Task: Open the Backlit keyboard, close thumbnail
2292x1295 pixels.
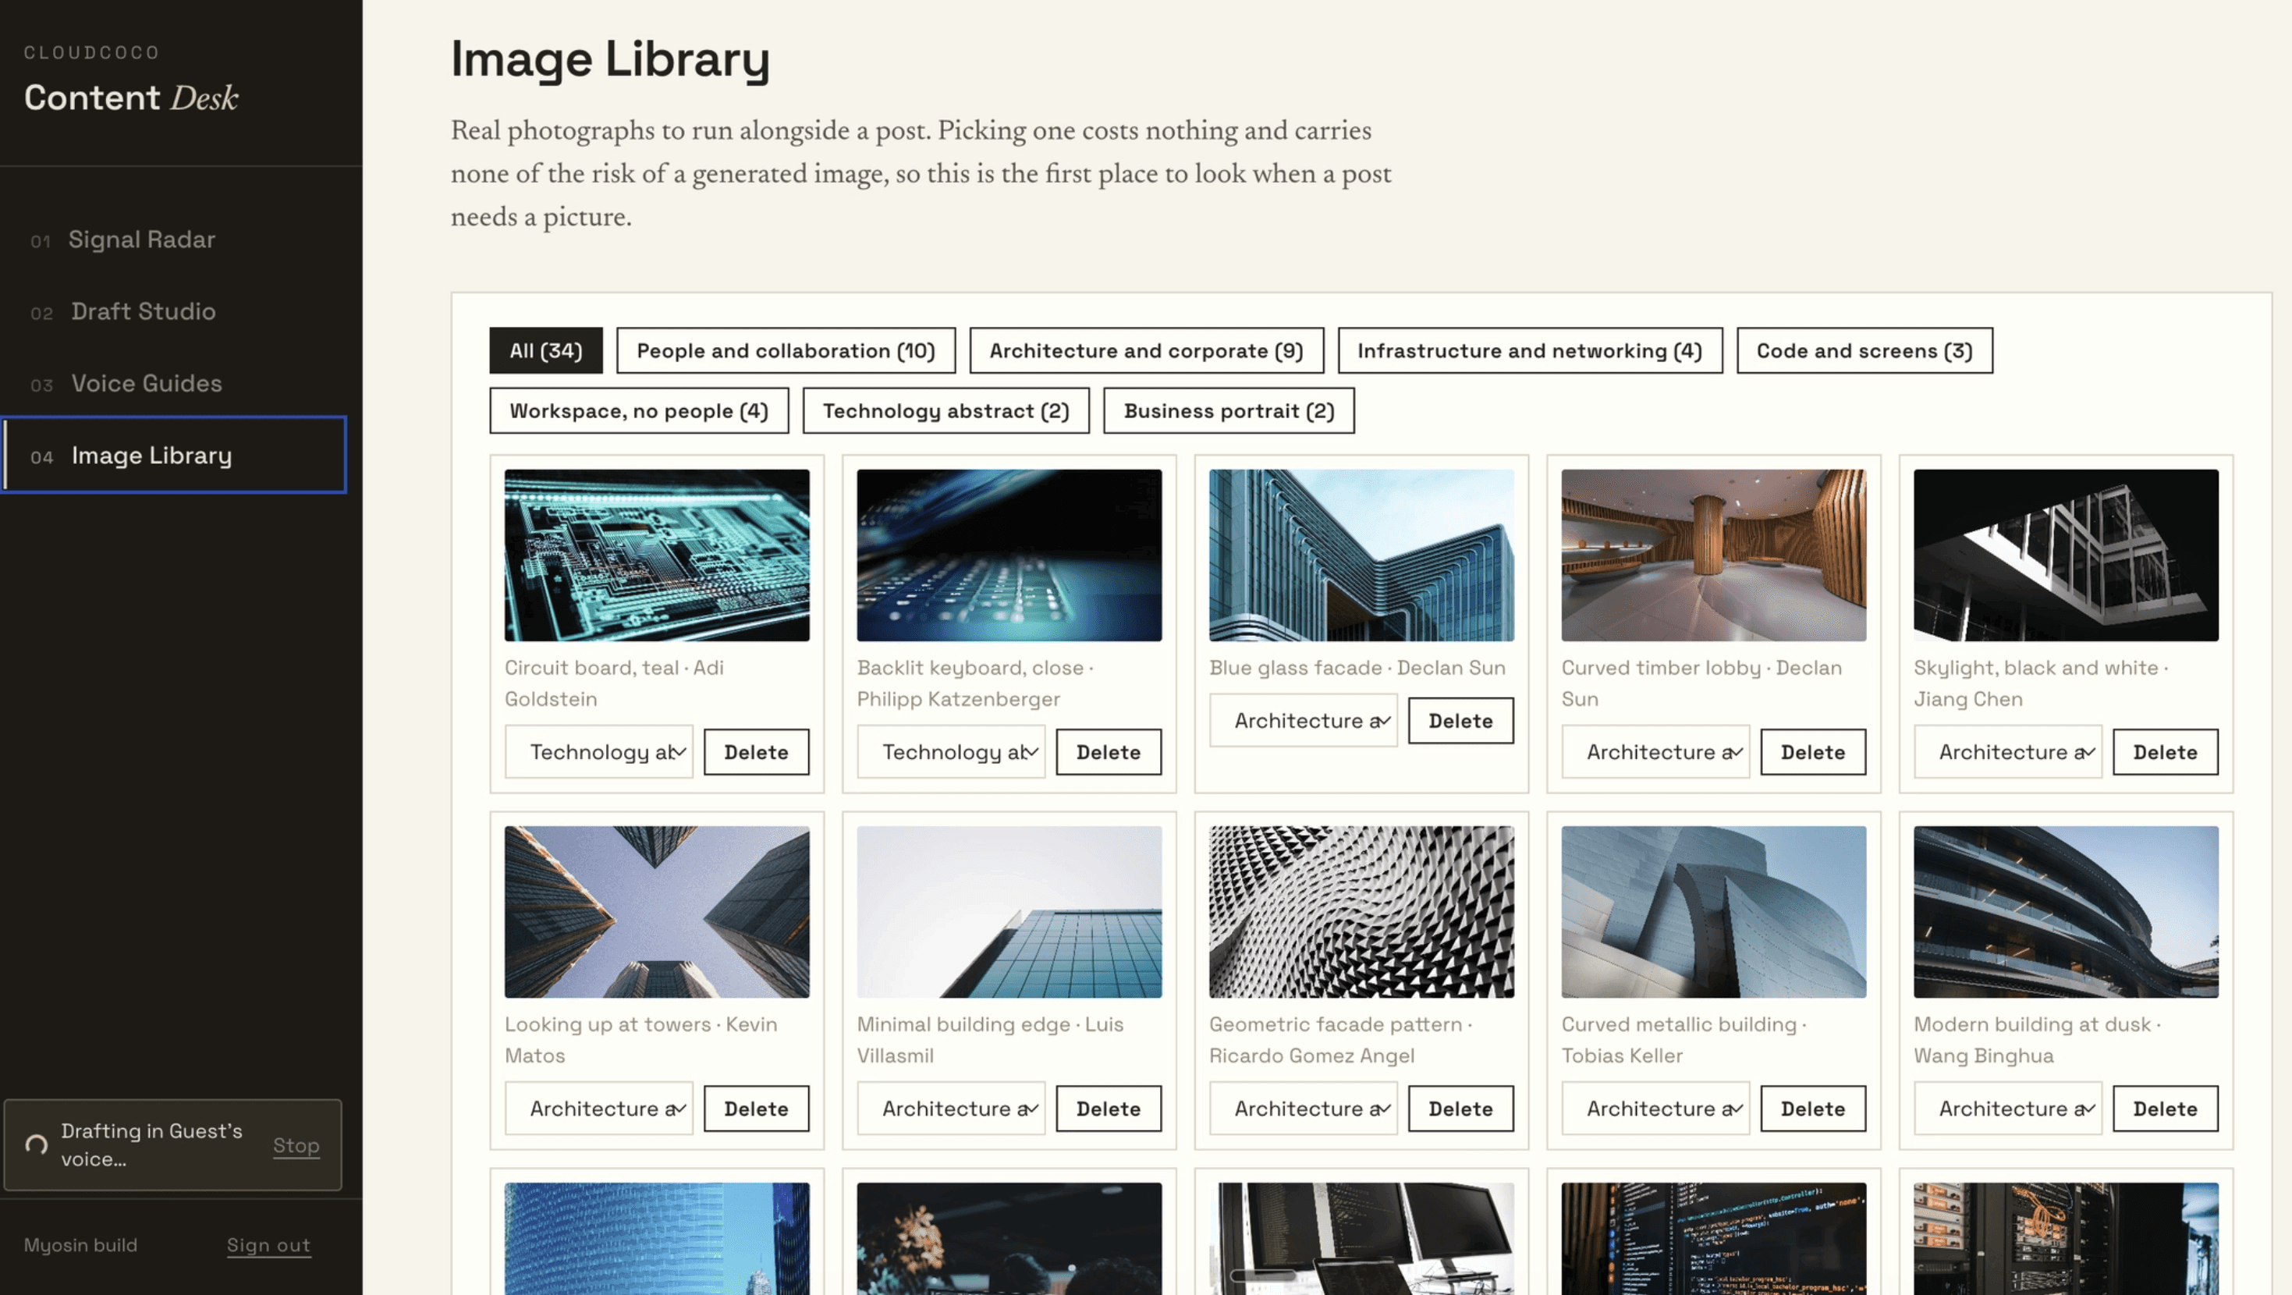Action: [x=1009, y=555]
